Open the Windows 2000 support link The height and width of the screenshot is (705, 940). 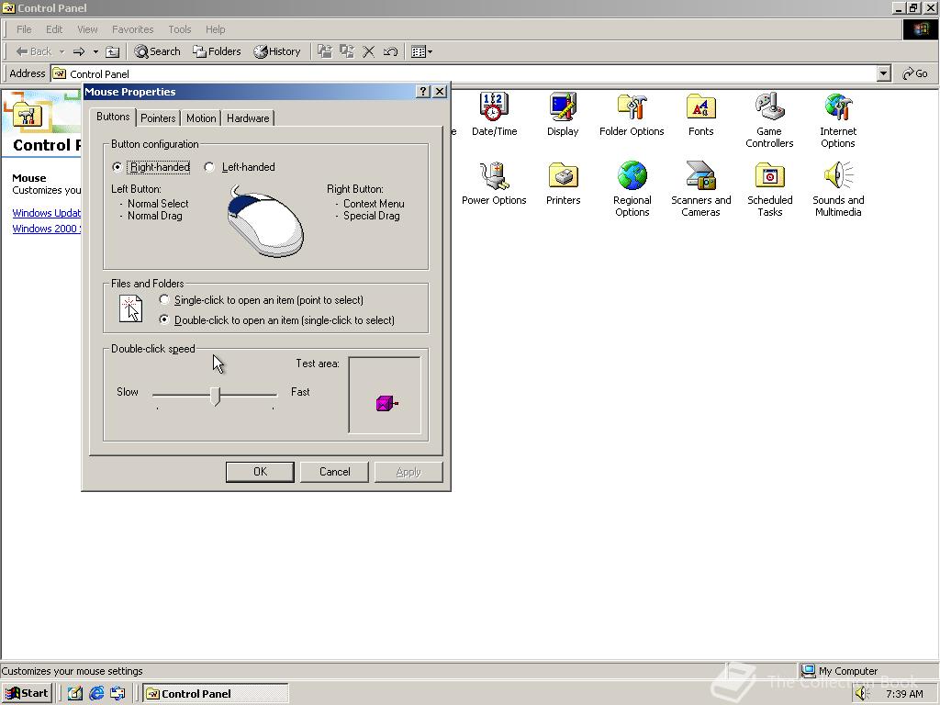[x=46, y=229]
